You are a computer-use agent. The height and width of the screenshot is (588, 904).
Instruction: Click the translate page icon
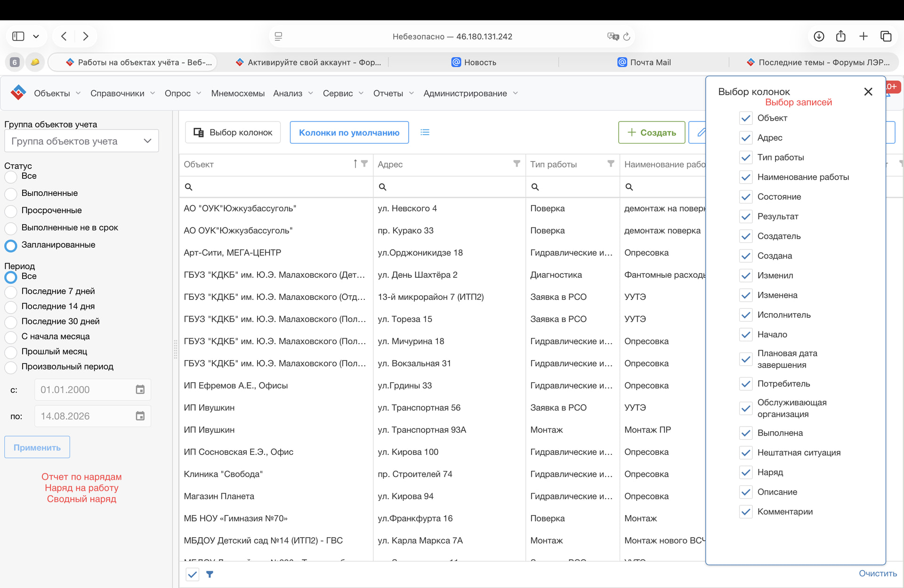pos(613,36)
